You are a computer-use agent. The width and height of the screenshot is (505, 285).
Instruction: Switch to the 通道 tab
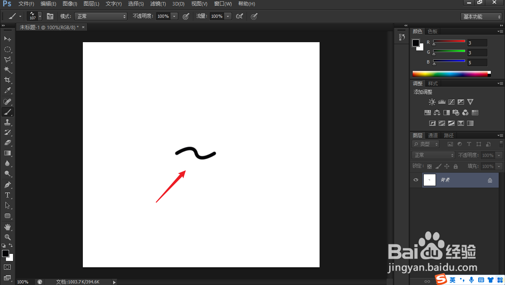click(433, 135)
